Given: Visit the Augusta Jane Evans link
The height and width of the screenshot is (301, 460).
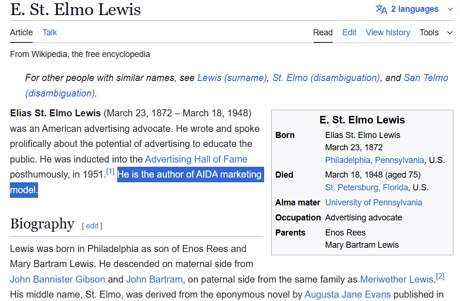Looking at the screenshot, I should pyautogui.click(x=347, y=295).
